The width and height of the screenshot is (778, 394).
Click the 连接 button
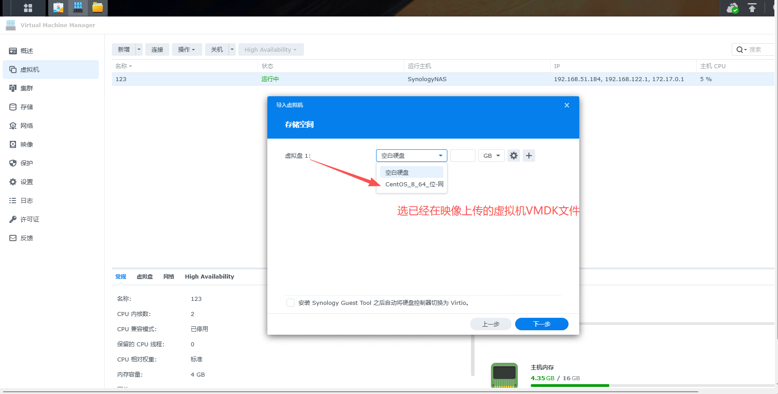click(x=157, y=49)
